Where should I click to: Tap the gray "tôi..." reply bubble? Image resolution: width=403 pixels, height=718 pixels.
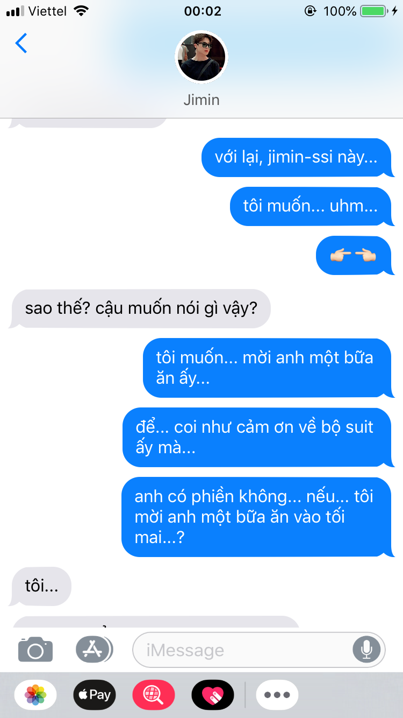point(41,586)
